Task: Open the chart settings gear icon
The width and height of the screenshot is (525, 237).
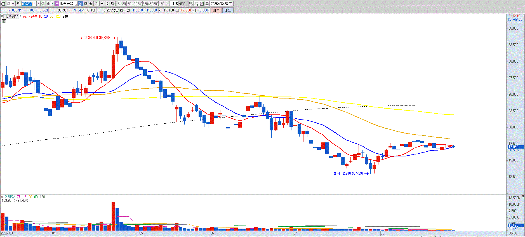Action: [207, 4]
